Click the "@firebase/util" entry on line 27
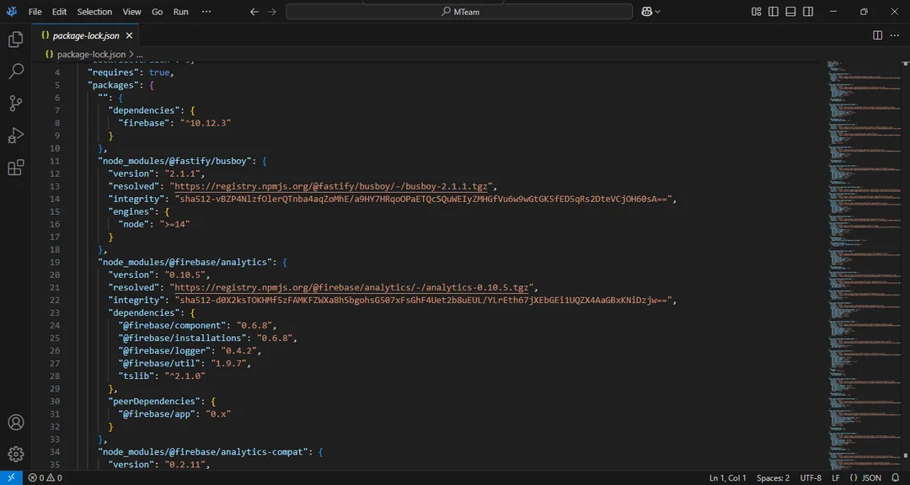 coord(184,363)
